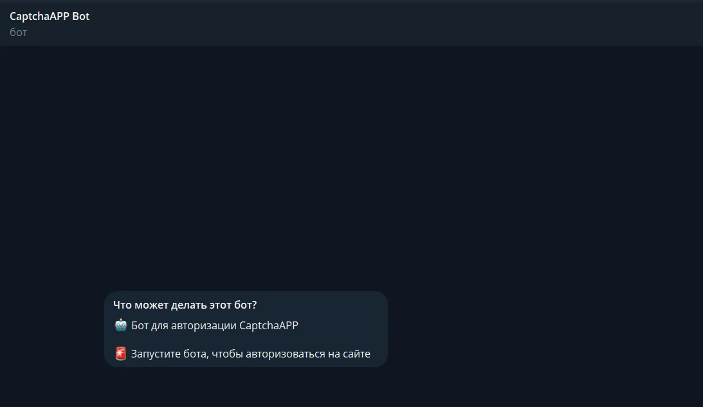
Task: Click the word 'Bot' in the header title
Action: pos(80,16)
